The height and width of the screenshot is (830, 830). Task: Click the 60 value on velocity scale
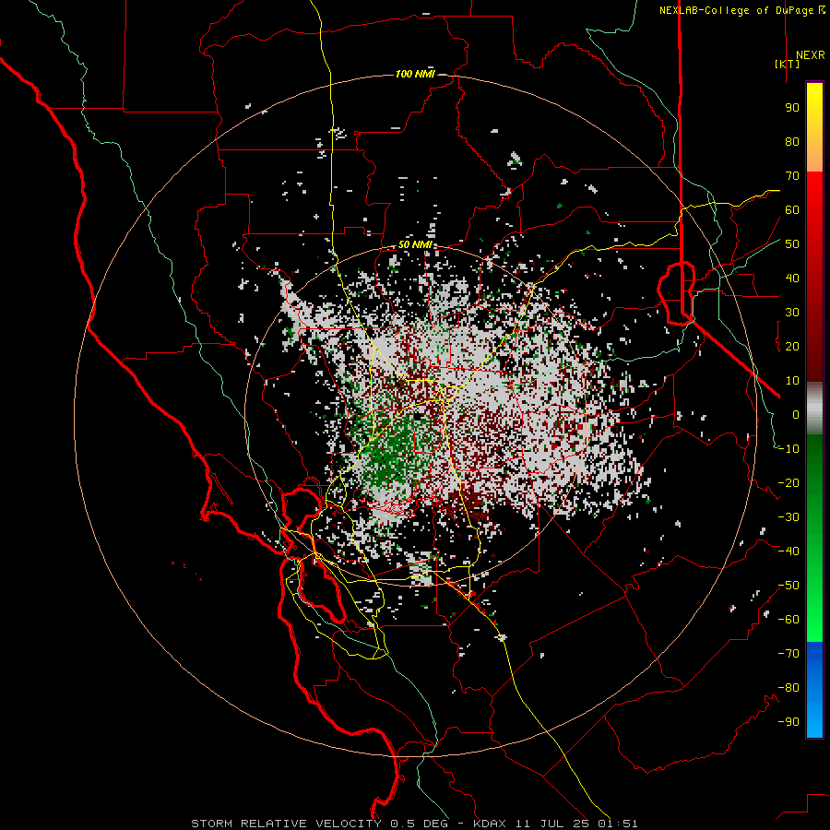[792, 210]
